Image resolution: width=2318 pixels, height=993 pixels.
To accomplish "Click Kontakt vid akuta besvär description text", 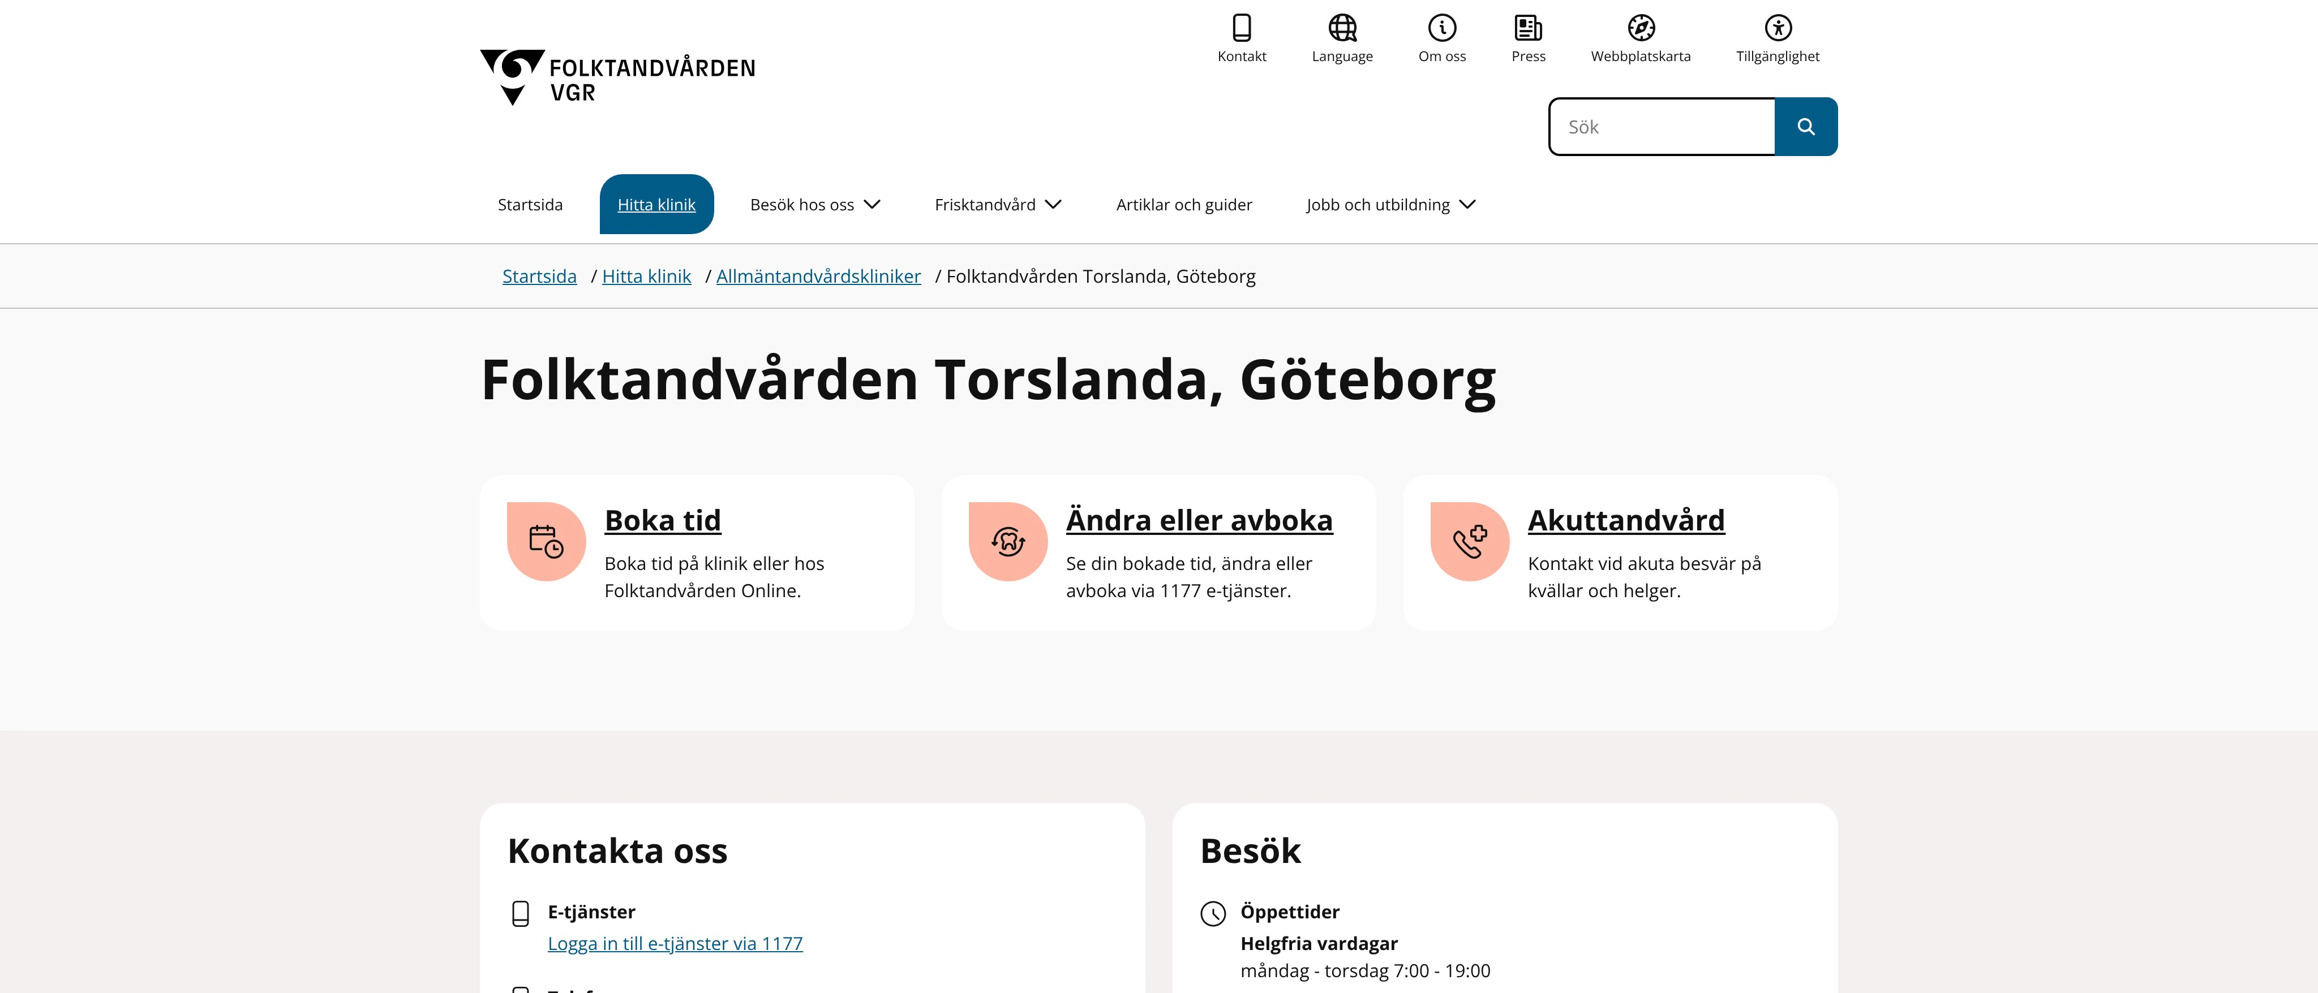I will pos(1644,577).
